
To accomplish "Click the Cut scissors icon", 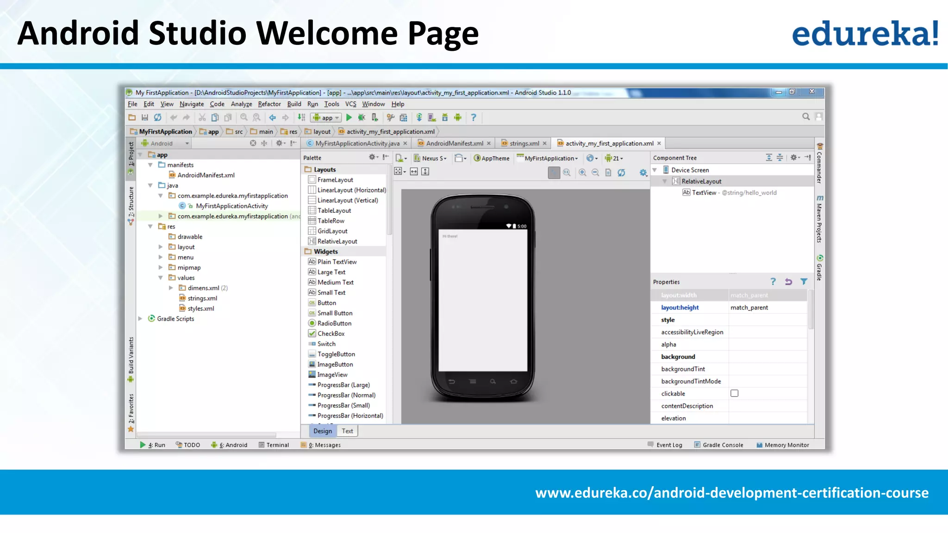I will 202,118.
